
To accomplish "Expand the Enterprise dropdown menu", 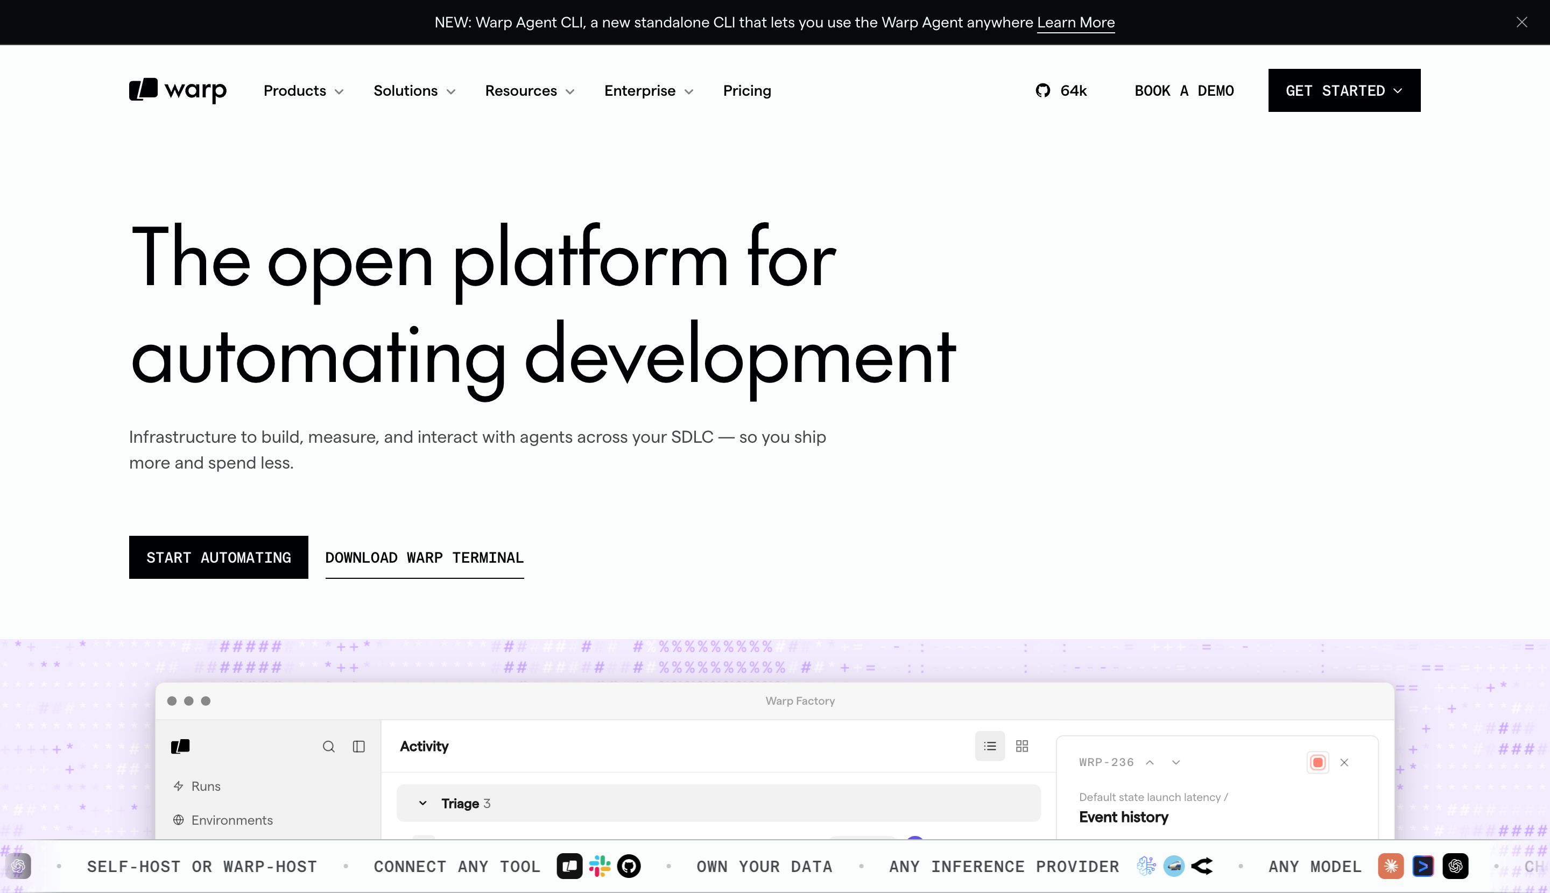I will (x=649, y=91).
